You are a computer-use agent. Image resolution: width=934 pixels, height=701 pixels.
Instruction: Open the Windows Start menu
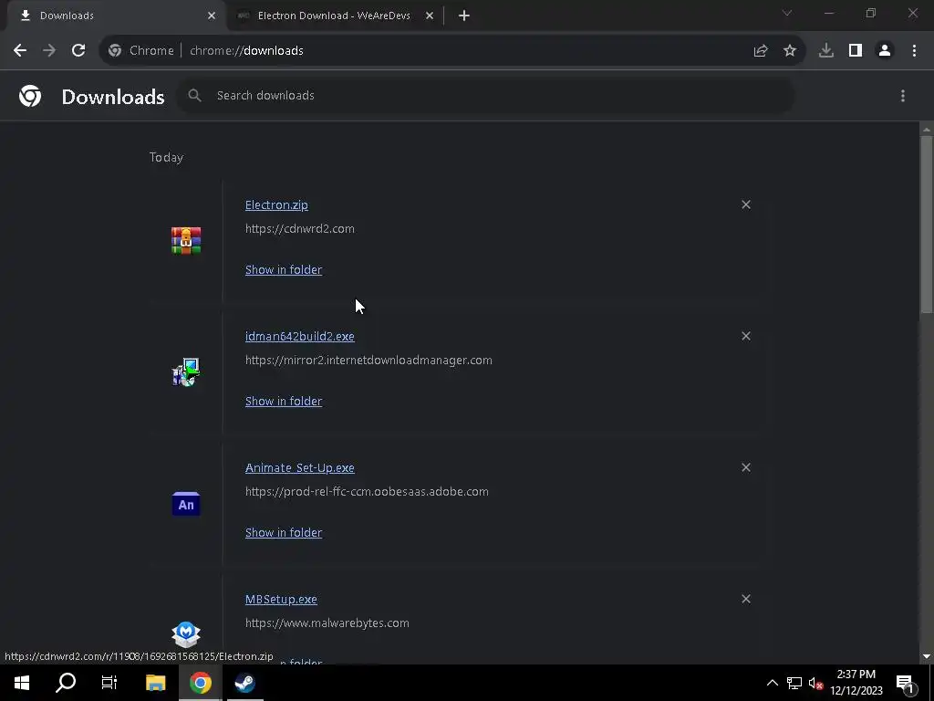pos(22,683)
